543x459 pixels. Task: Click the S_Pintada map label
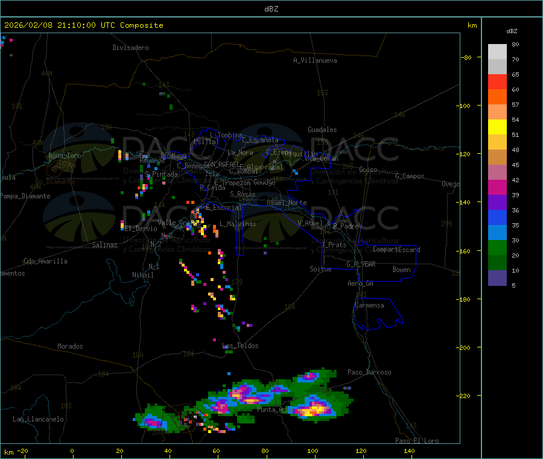coord(161,174)
